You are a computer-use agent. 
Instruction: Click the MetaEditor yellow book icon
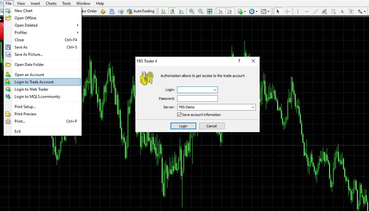[103, 11]
